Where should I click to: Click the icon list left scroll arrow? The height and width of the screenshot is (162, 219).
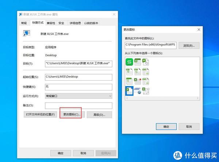[127, 98]
